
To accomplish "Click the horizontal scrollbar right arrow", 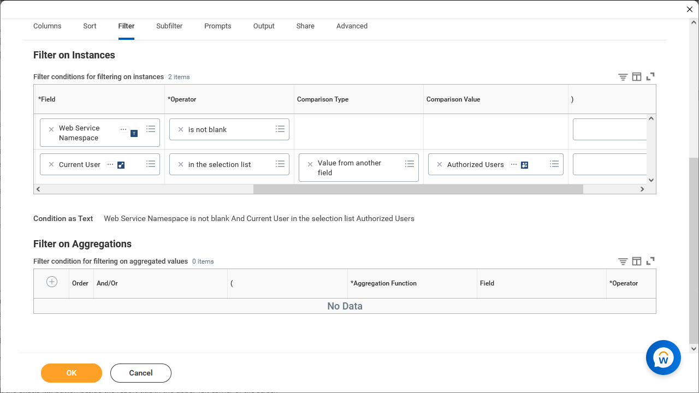I will pos(642,189).
